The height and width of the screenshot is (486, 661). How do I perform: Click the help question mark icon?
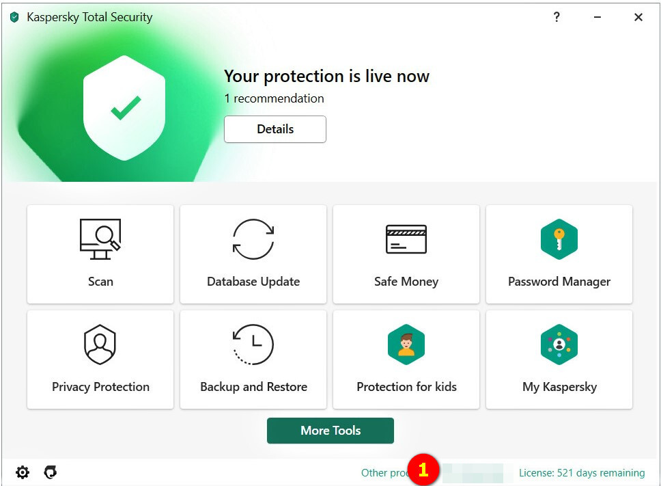[557, 17]
